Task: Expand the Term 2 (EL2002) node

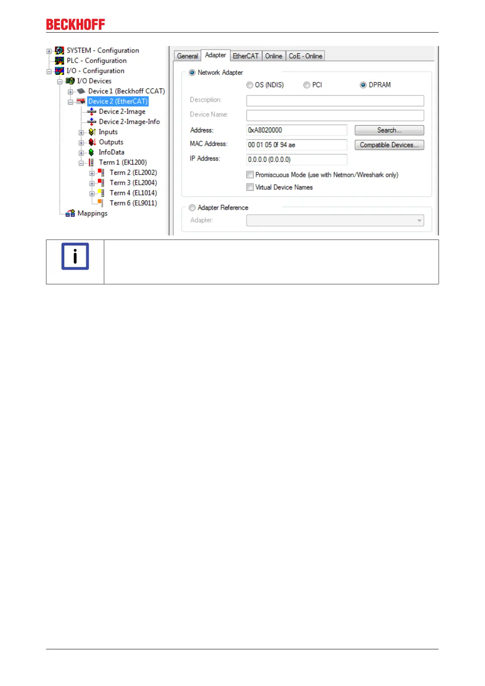Action: (x=92, y=174)
